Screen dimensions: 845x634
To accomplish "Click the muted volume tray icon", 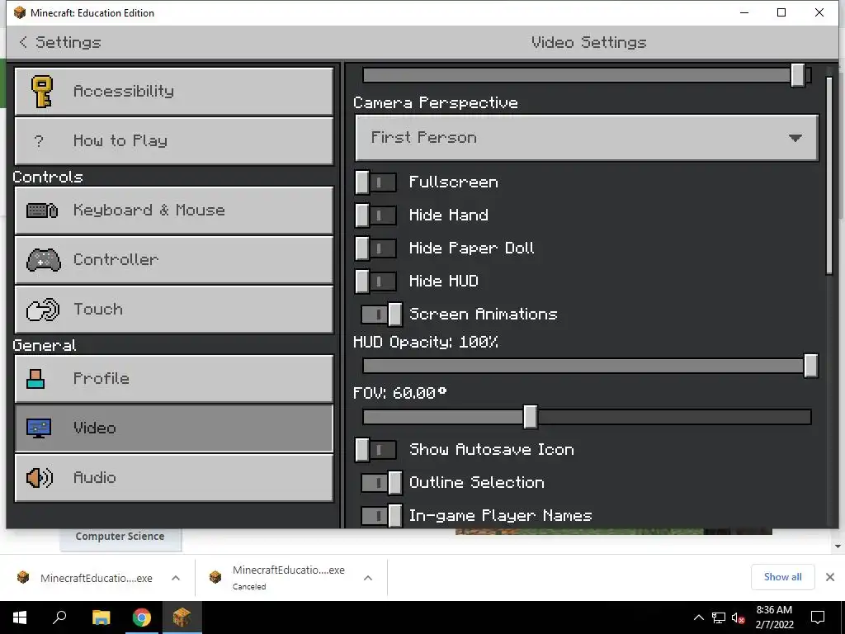I will point(738,617).
